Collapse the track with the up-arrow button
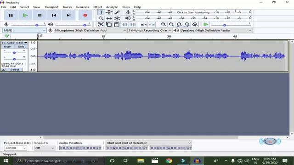294x165 pixels. coord(3,70)
